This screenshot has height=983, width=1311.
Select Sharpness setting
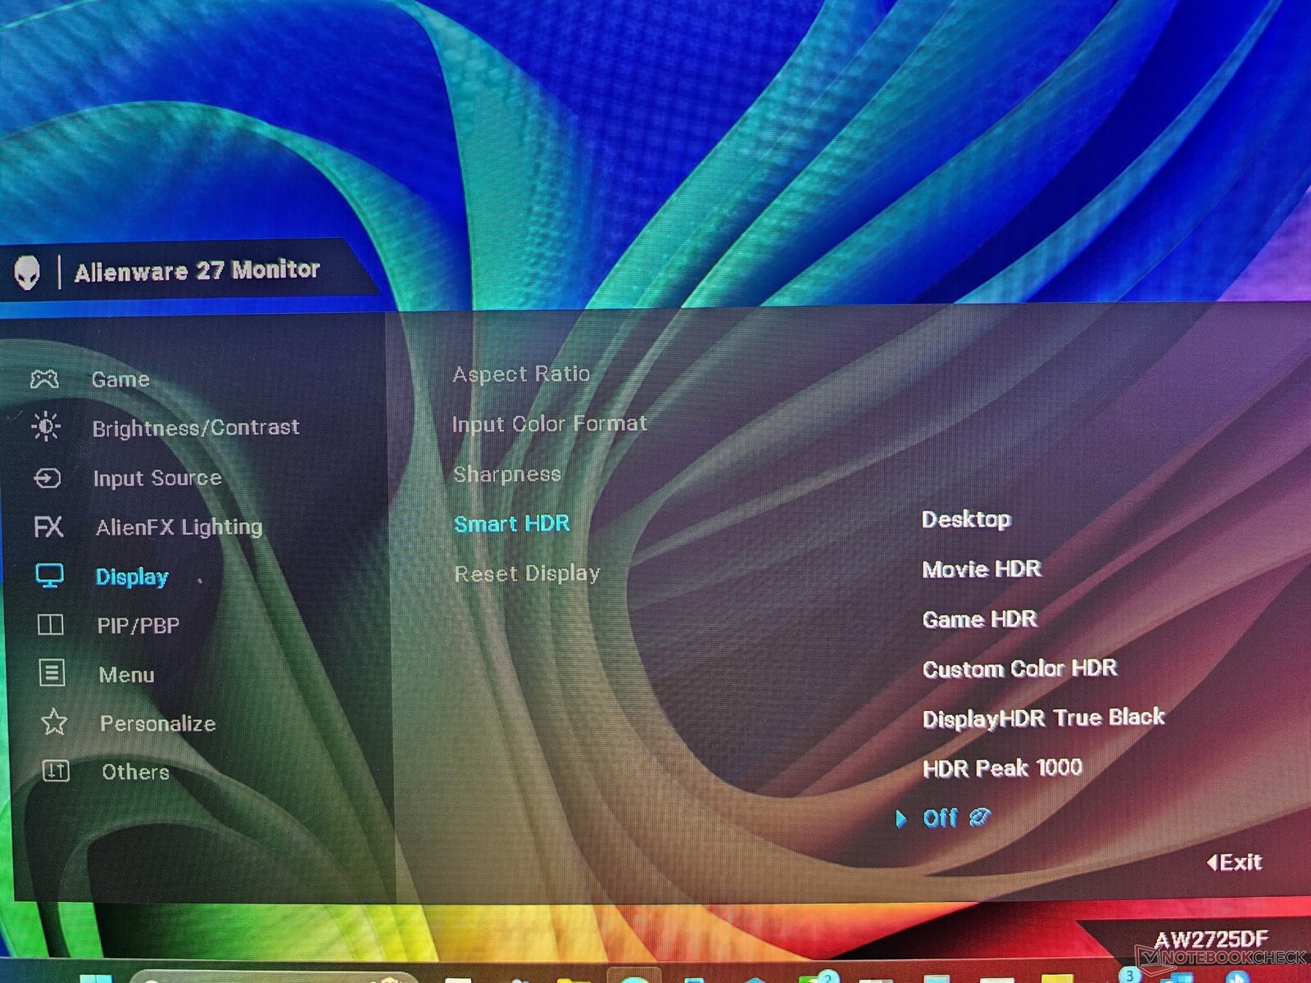[507, 474]
